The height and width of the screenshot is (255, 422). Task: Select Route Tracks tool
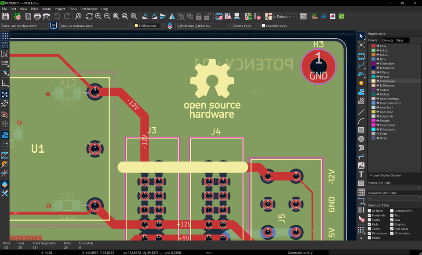[x=361, y=65]
